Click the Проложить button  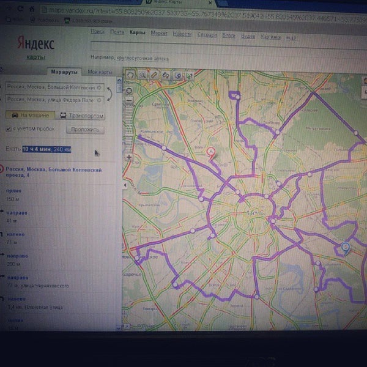pyautogui.click(x=85, y=130)
